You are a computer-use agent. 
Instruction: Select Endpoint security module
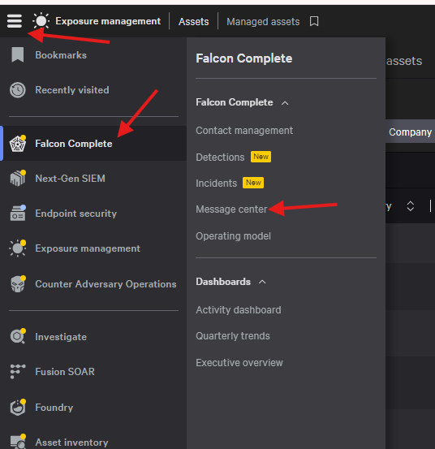tap(75, 214)
